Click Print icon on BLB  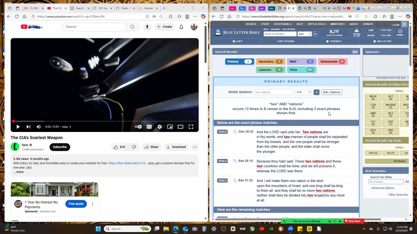(400, 33)
